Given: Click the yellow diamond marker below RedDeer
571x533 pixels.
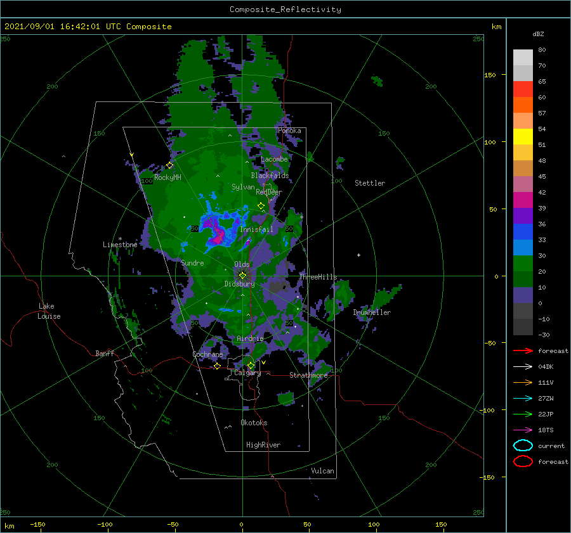Looking at the screenshot, I should click(261, 206).
